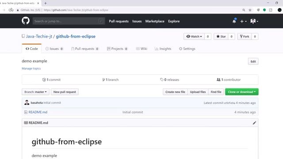Viewport: 283px width, 159px height.
Task: View the 1 contributor page
Action: coord(229,79)
